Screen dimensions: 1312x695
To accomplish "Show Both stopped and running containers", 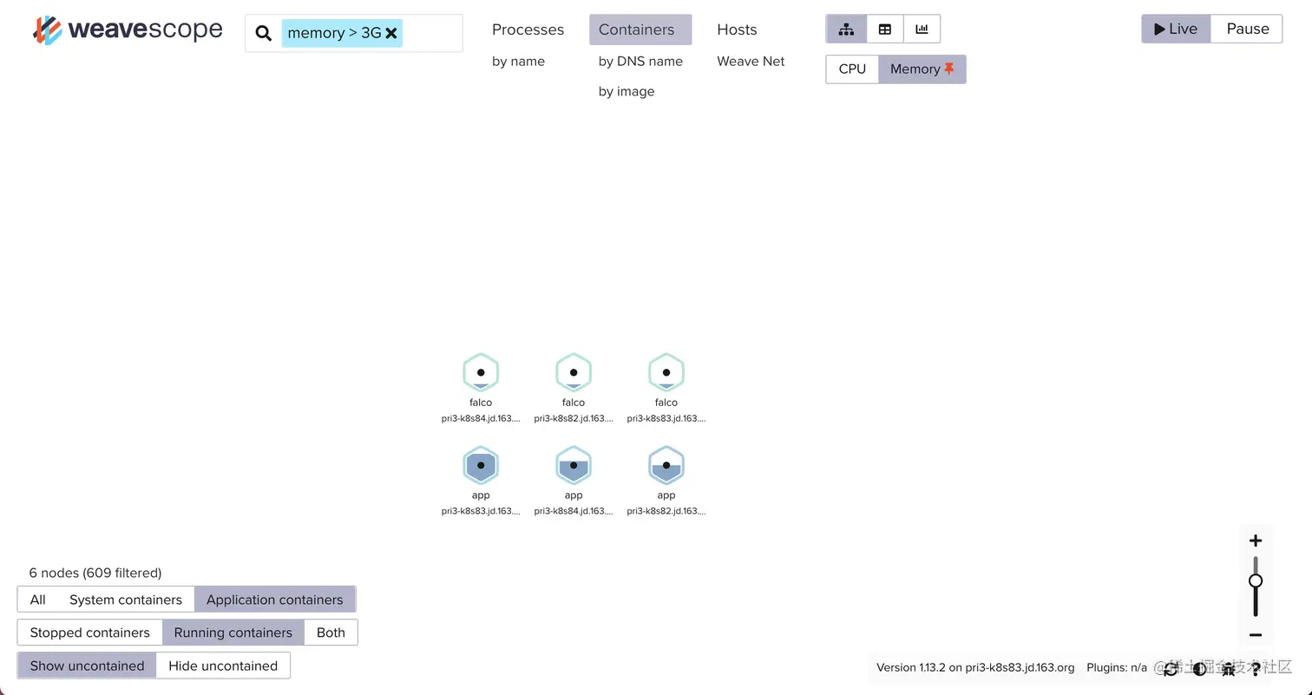I will tap(331, 633).
